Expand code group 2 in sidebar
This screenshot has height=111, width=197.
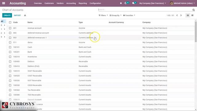tap(3, 33)
